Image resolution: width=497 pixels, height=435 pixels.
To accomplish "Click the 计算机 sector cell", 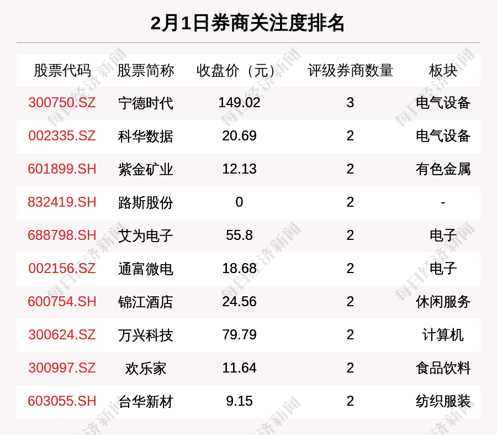I will click(x=443, y=335).
